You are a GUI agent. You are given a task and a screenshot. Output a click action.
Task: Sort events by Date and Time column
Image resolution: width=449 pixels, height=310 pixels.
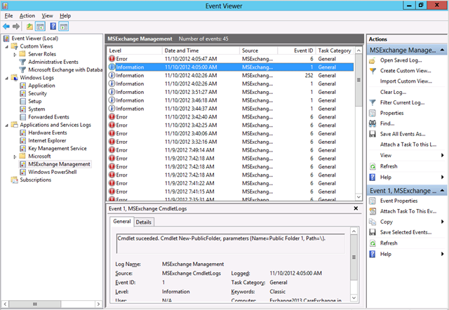[x=201, y=50]
